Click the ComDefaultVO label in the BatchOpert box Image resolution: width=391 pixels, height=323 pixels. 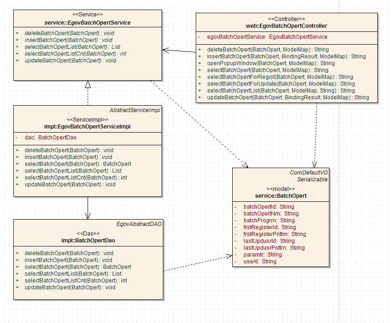coord(309,173)
